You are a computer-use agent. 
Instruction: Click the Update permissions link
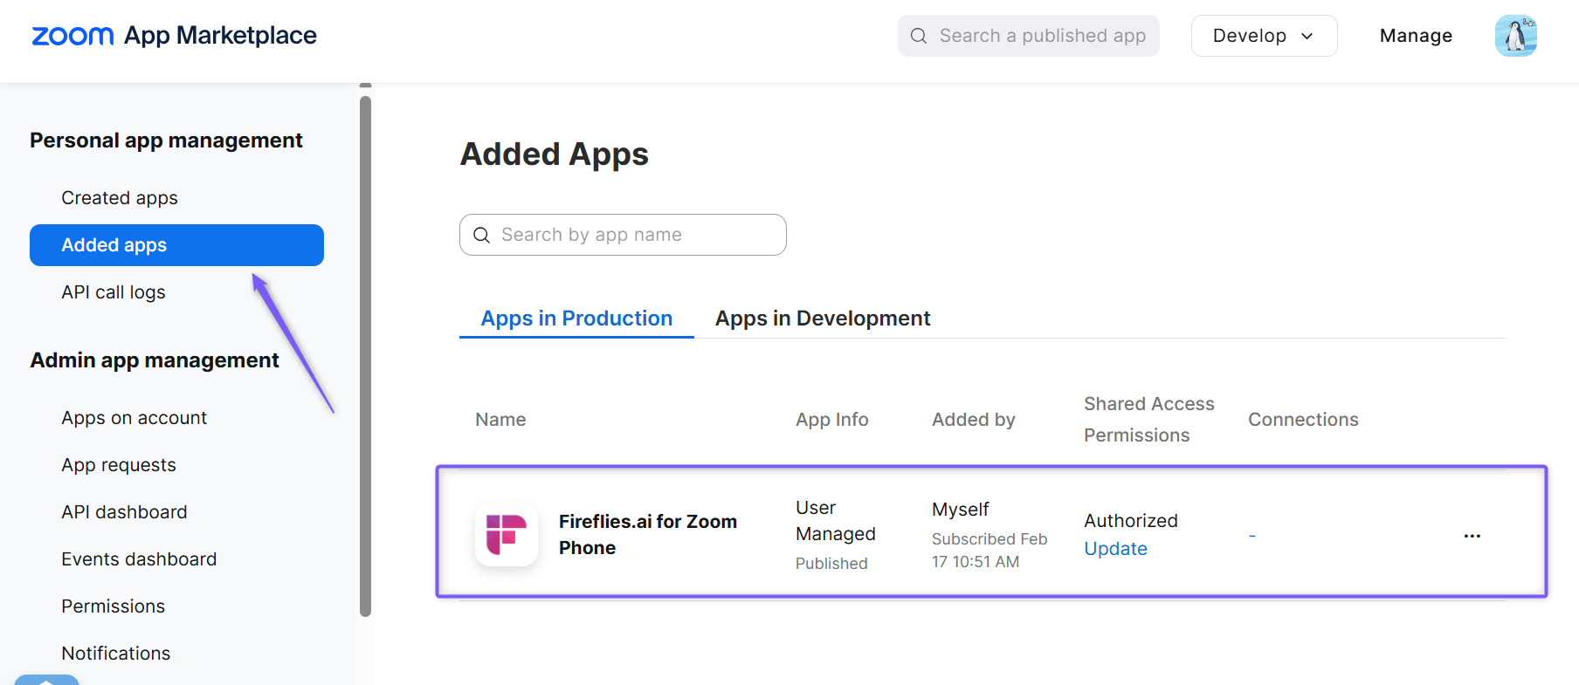(1115, 549)
